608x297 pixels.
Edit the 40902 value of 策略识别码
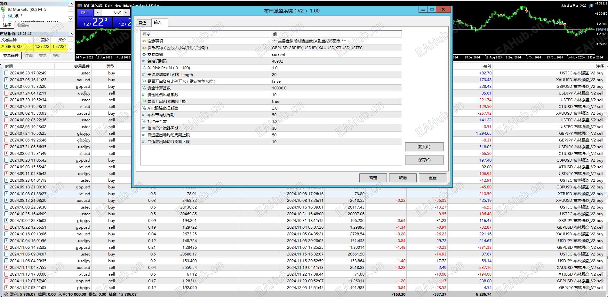(x=336, y=61)
